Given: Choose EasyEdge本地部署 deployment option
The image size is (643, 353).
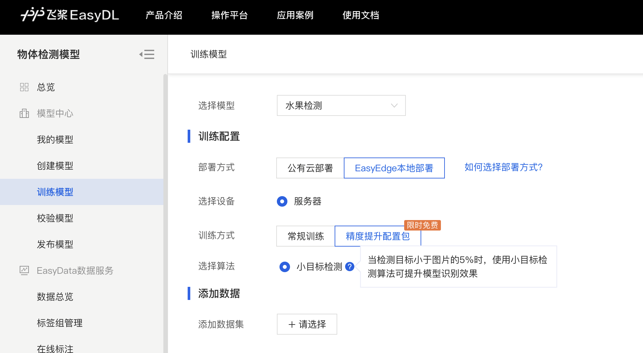Looking at the screenshot, I should pyautogui.click(x=394, y=168).
